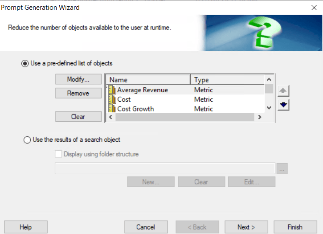The image size is (323, 234).
Task: Click the list's vertical scroll up arrow
Action: pos(269,79)
